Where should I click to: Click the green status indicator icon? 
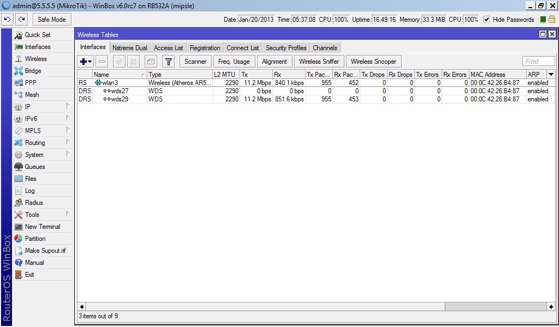tap(543, 20)
